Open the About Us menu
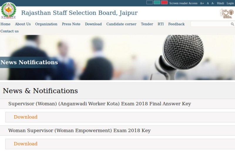The width and height of the screenshot is (235, 152). pos(23,24)
